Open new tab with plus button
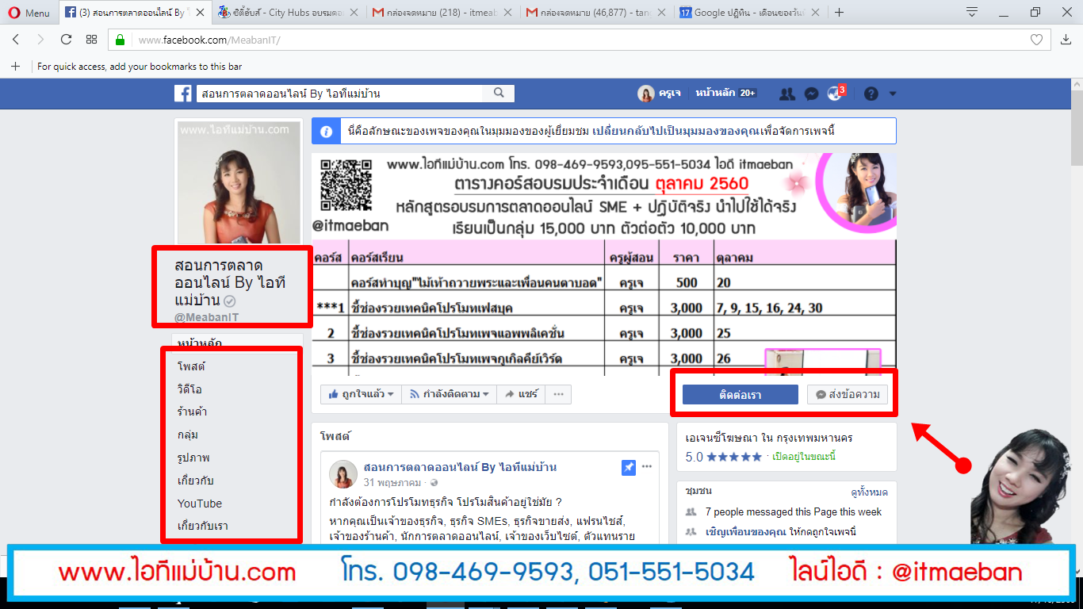The height and width of the screenshot is (609, 1083). tap(840, 12)
